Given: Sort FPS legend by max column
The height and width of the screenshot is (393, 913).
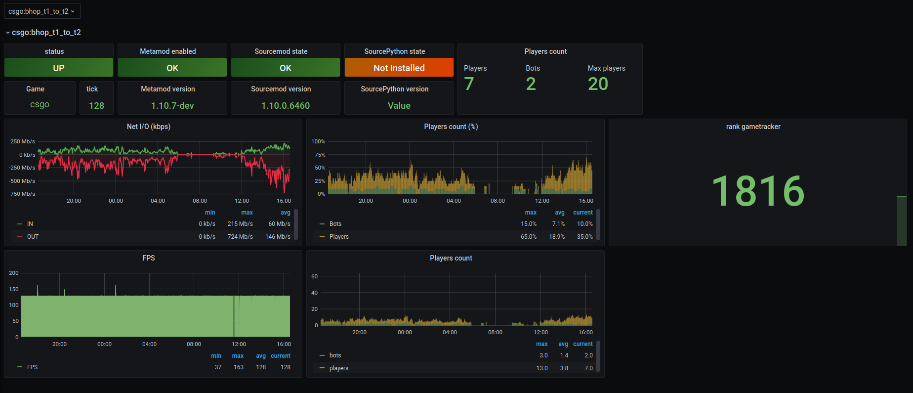Looking at the screenshot, I should (238, 356).
